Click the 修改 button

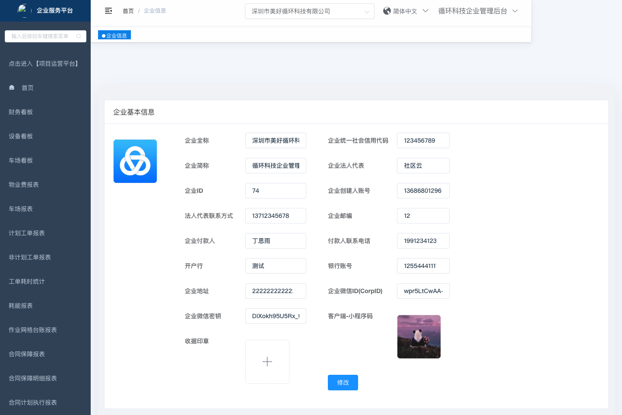click(343, 383)
